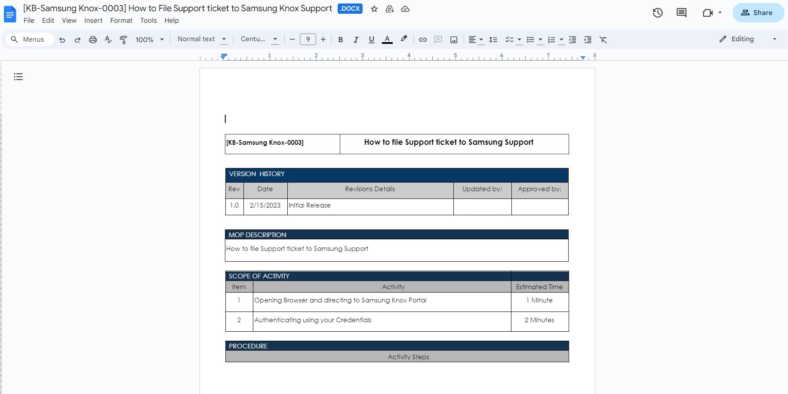The width and height of the screenshot is (788, 394).
Task: Click 'Authenticating using your Credentials' activity cell
Action: (382, 321)
